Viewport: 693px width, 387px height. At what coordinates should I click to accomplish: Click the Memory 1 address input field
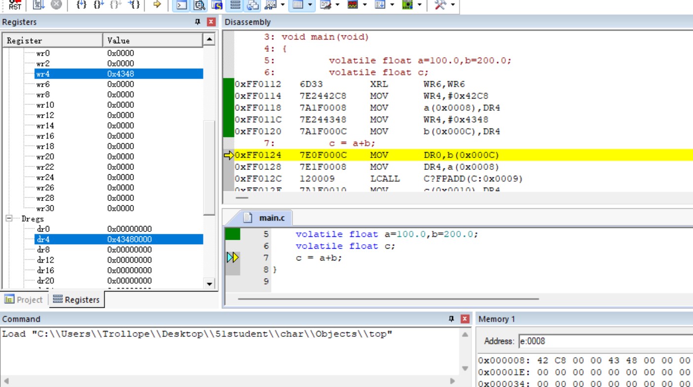[x=605, y=341]
